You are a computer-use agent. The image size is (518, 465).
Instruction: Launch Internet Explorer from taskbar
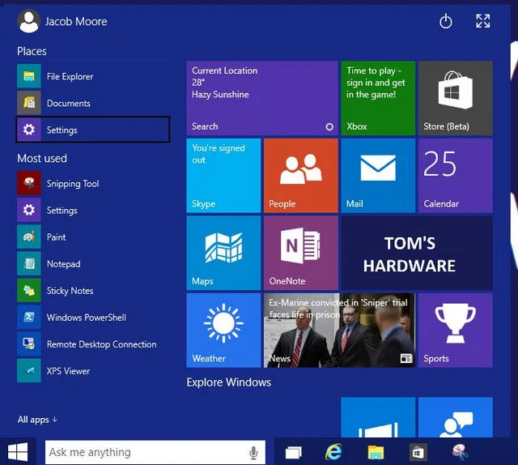pos(333,452)
